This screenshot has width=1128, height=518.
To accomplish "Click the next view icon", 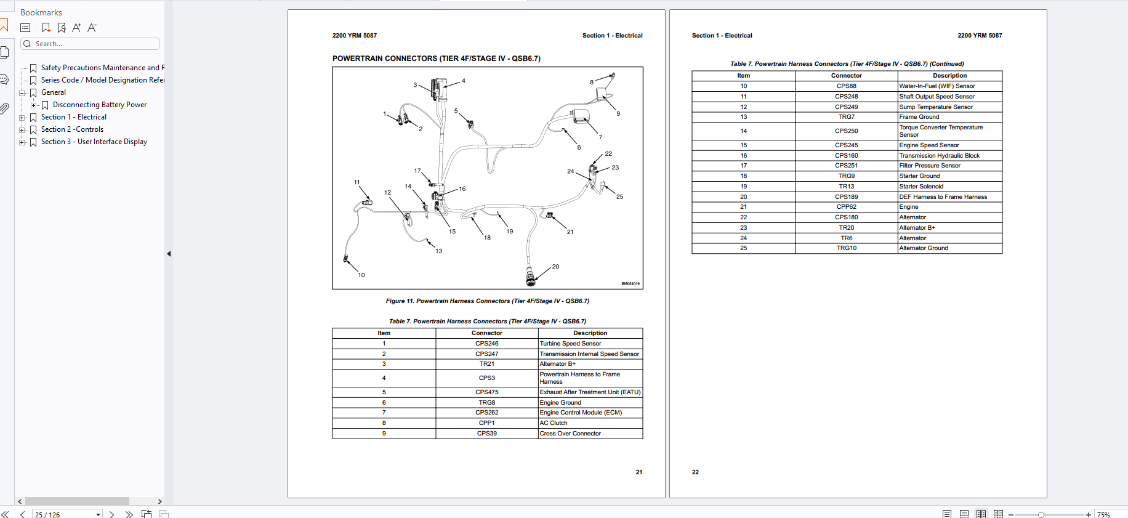I will point(164,514).
